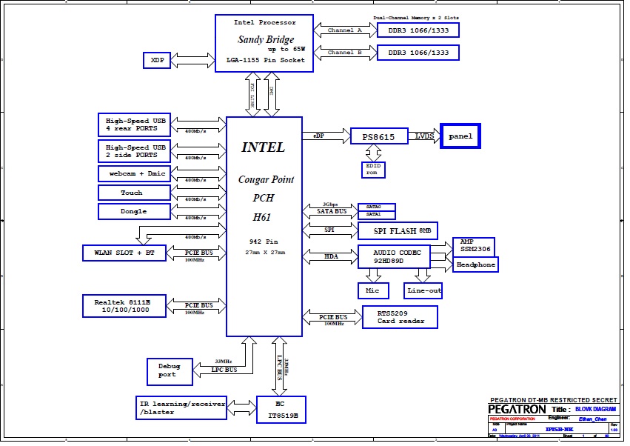Click the Mic block

click(373, 290)
